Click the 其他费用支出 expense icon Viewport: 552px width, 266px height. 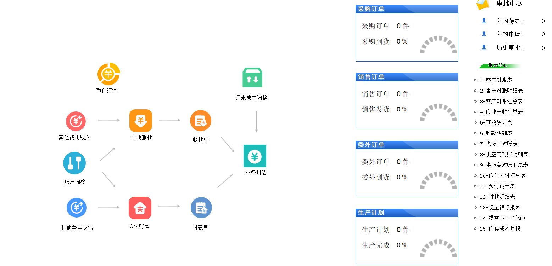(77, 208)
